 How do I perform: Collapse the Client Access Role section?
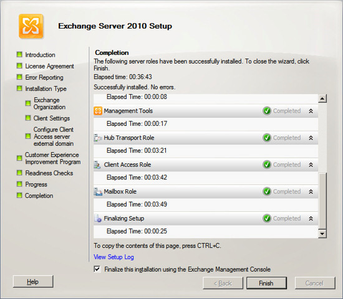tap(311, 165)
